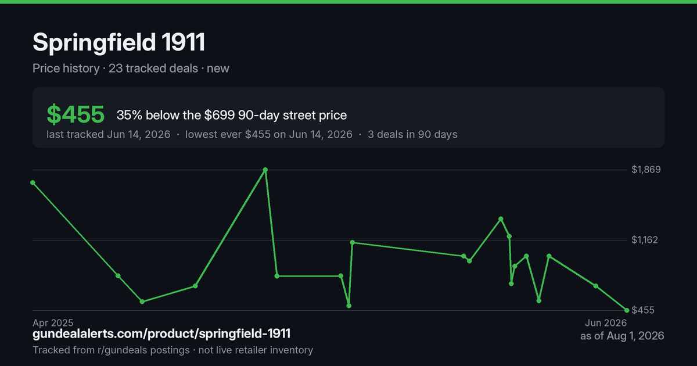This screenshot has height=366, width=697.
Task: Click the 'last tracked Jun 14, 2026' text
Action: (x=108, y=134)
